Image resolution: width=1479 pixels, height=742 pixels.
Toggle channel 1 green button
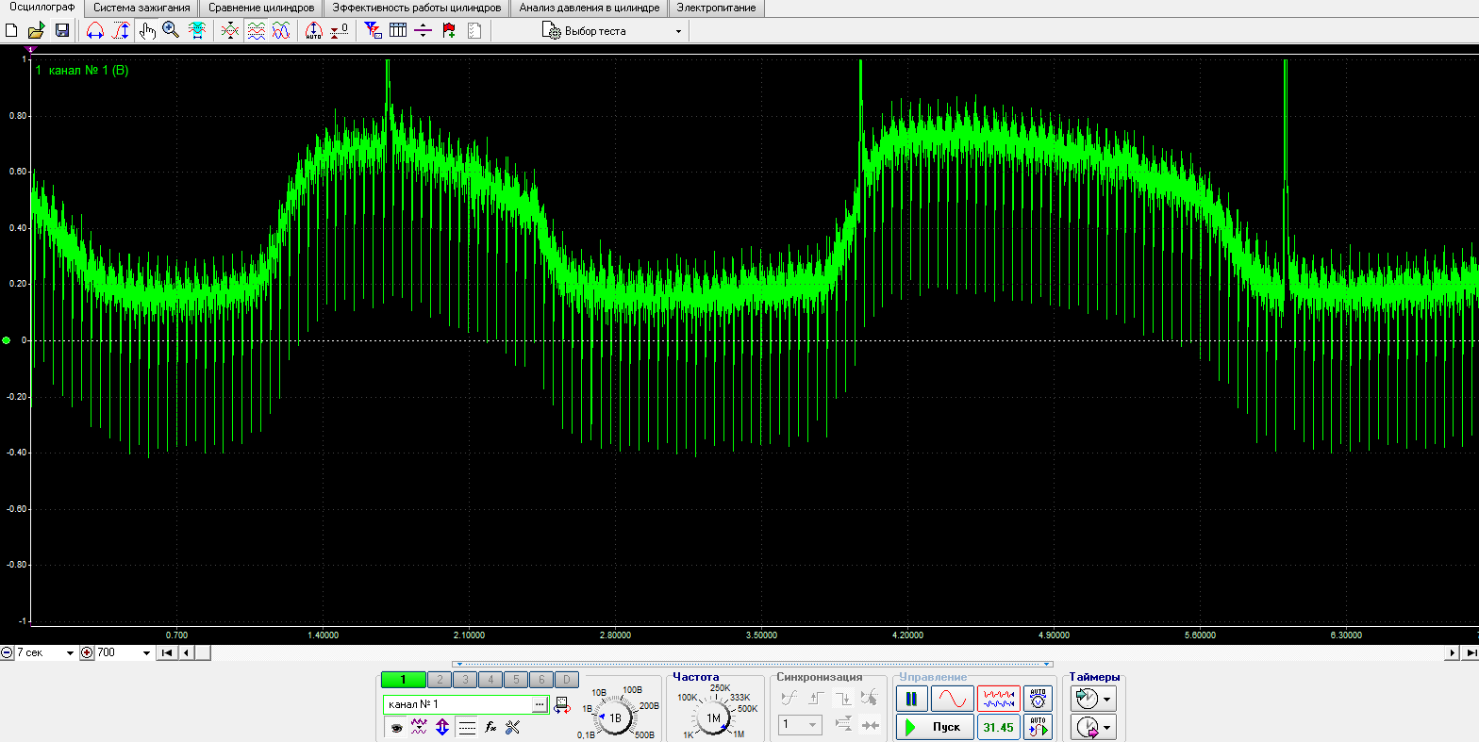click(403, 680)
